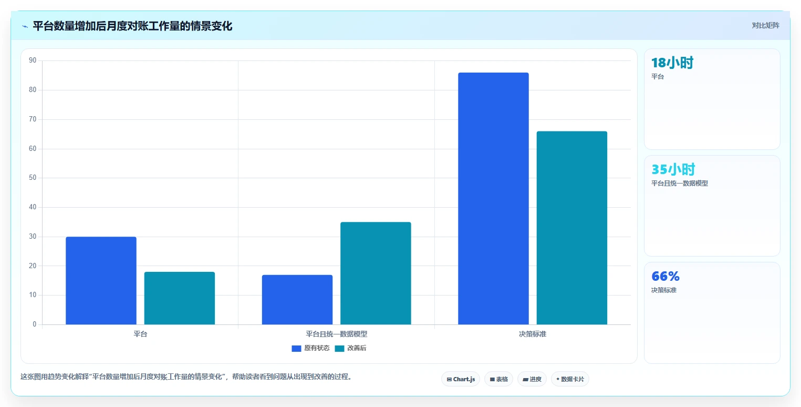Click the teal 改善后 bar for 平台

[180, 298]
